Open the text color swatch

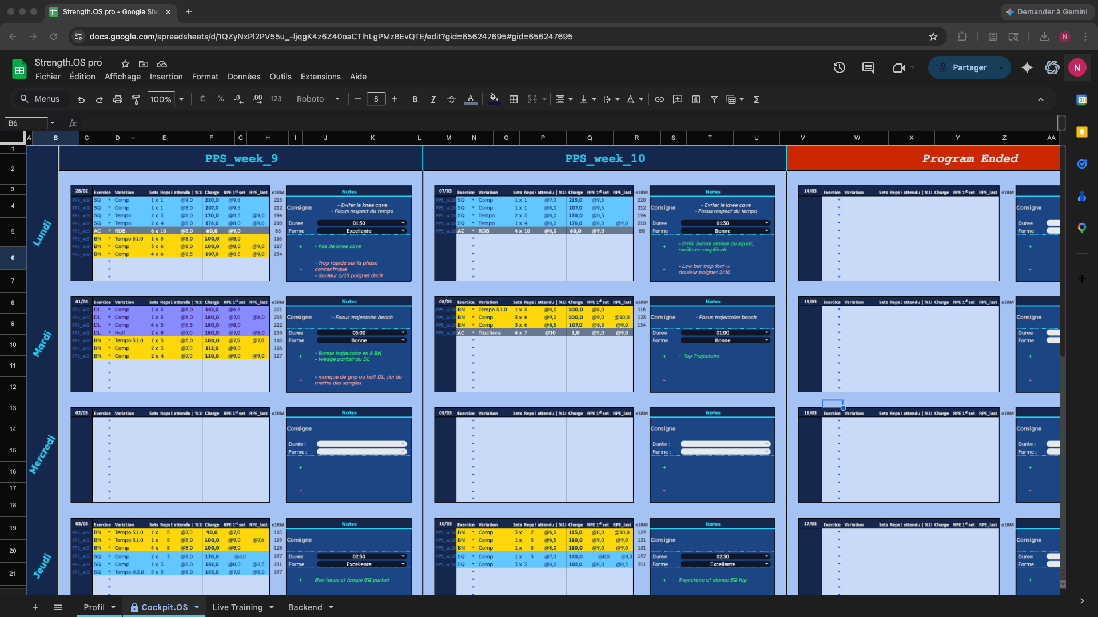pyautogui.click(x=470, y=99)
